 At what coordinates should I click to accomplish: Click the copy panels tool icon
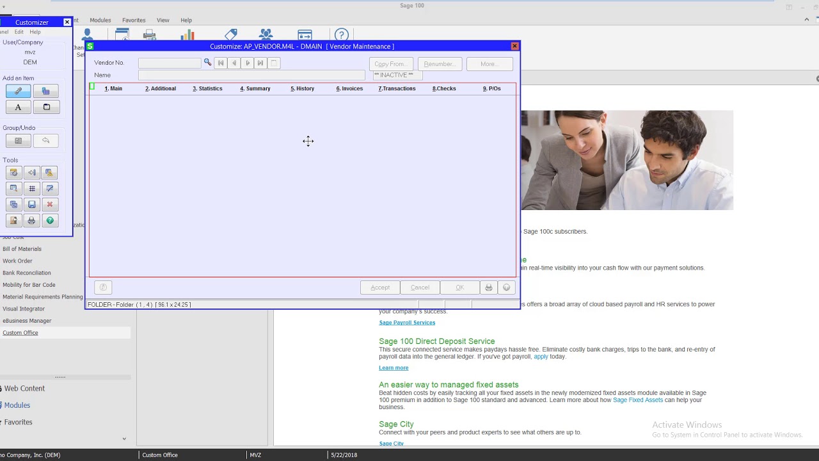click(x=13, y=205)
